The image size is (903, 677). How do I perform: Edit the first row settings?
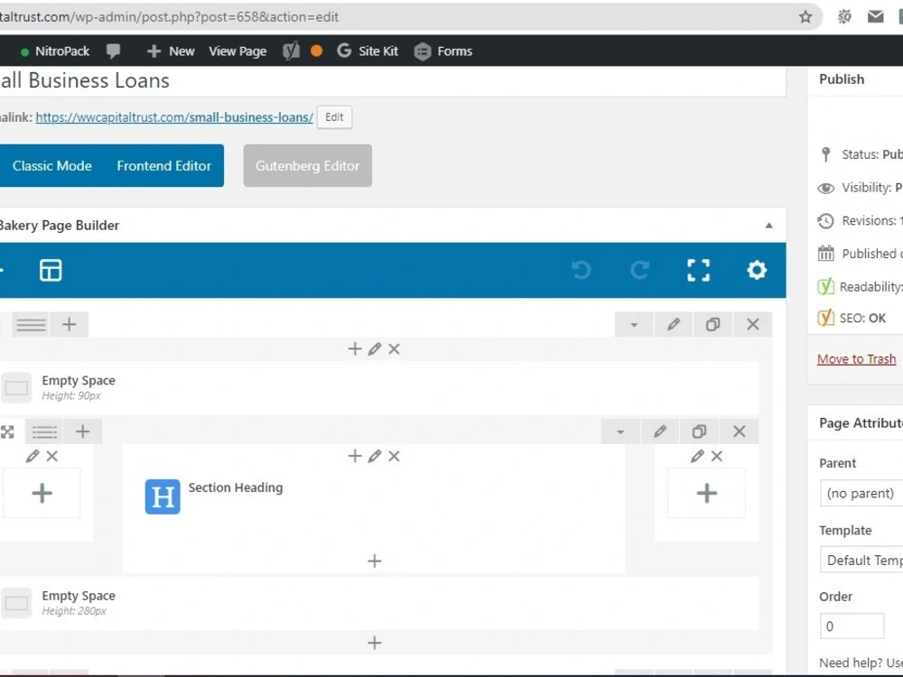674,324
